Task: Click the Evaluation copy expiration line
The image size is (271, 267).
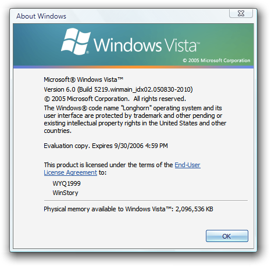Action: [106, 146]
